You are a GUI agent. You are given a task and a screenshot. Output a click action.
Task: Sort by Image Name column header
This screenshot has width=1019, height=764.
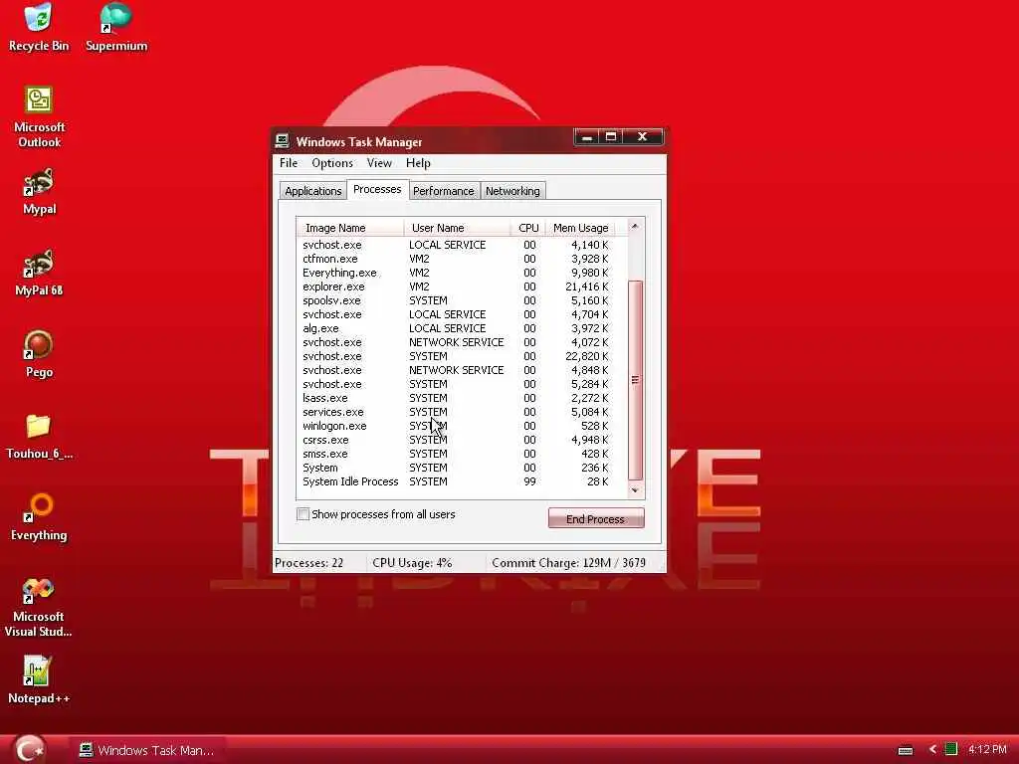pyautogui.click(x=349, y=228)
